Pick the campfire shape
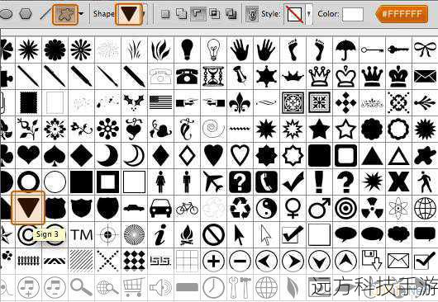Screen dimensions: 438x302 [187, 234]
